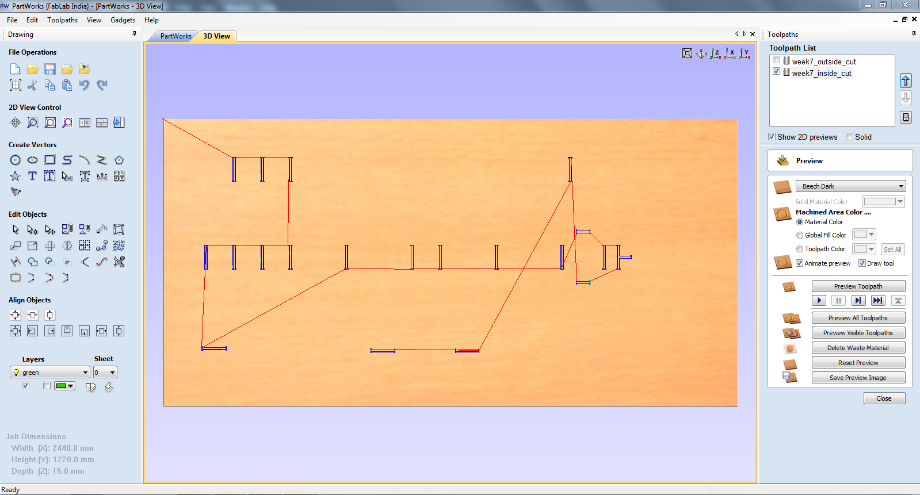Toggle the week7_outside_cut toolpath checkbox

point(777,60)
